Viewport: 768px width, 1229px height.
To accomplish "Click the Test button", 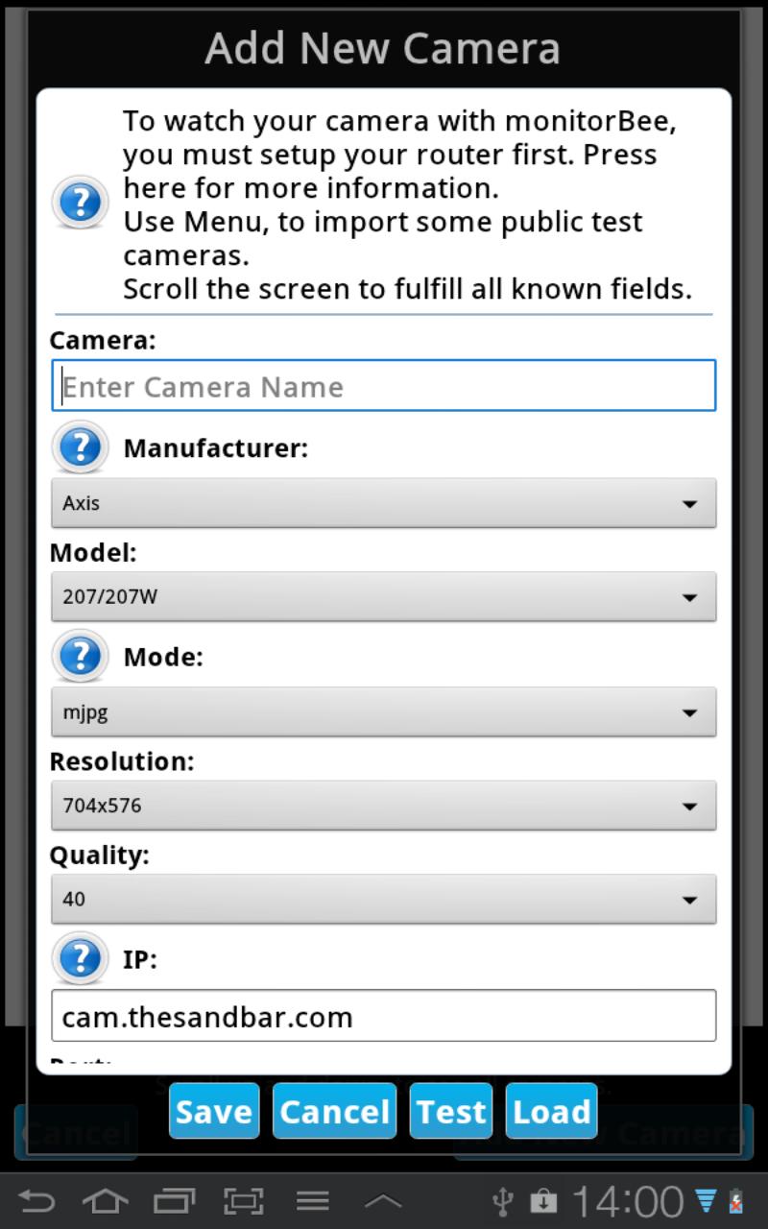I will pos(451,1111).
